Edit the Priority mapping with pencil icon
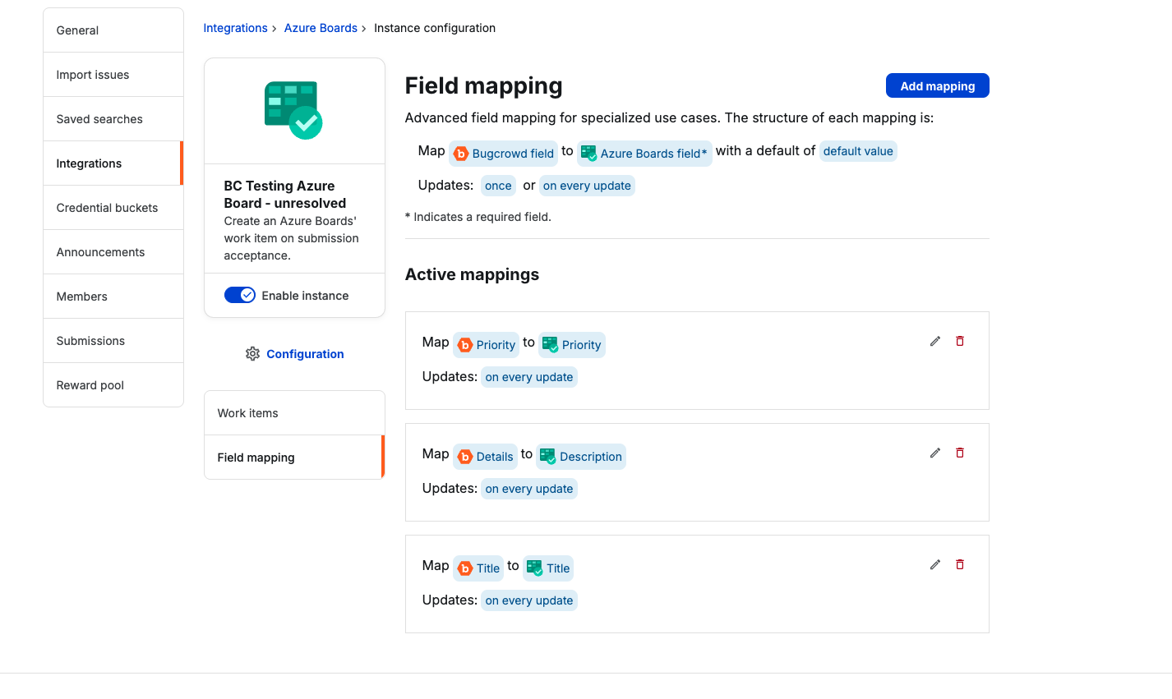This screenshot has width=1172, height=699. pos(934,342)
